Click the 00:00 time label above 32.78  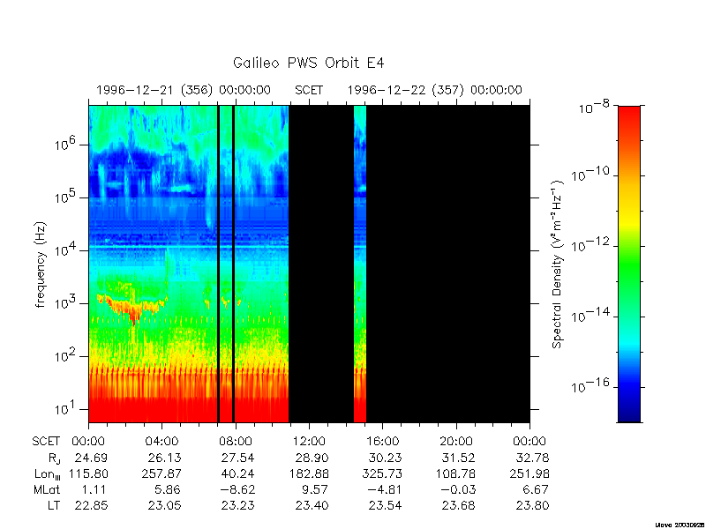point(529,442)
